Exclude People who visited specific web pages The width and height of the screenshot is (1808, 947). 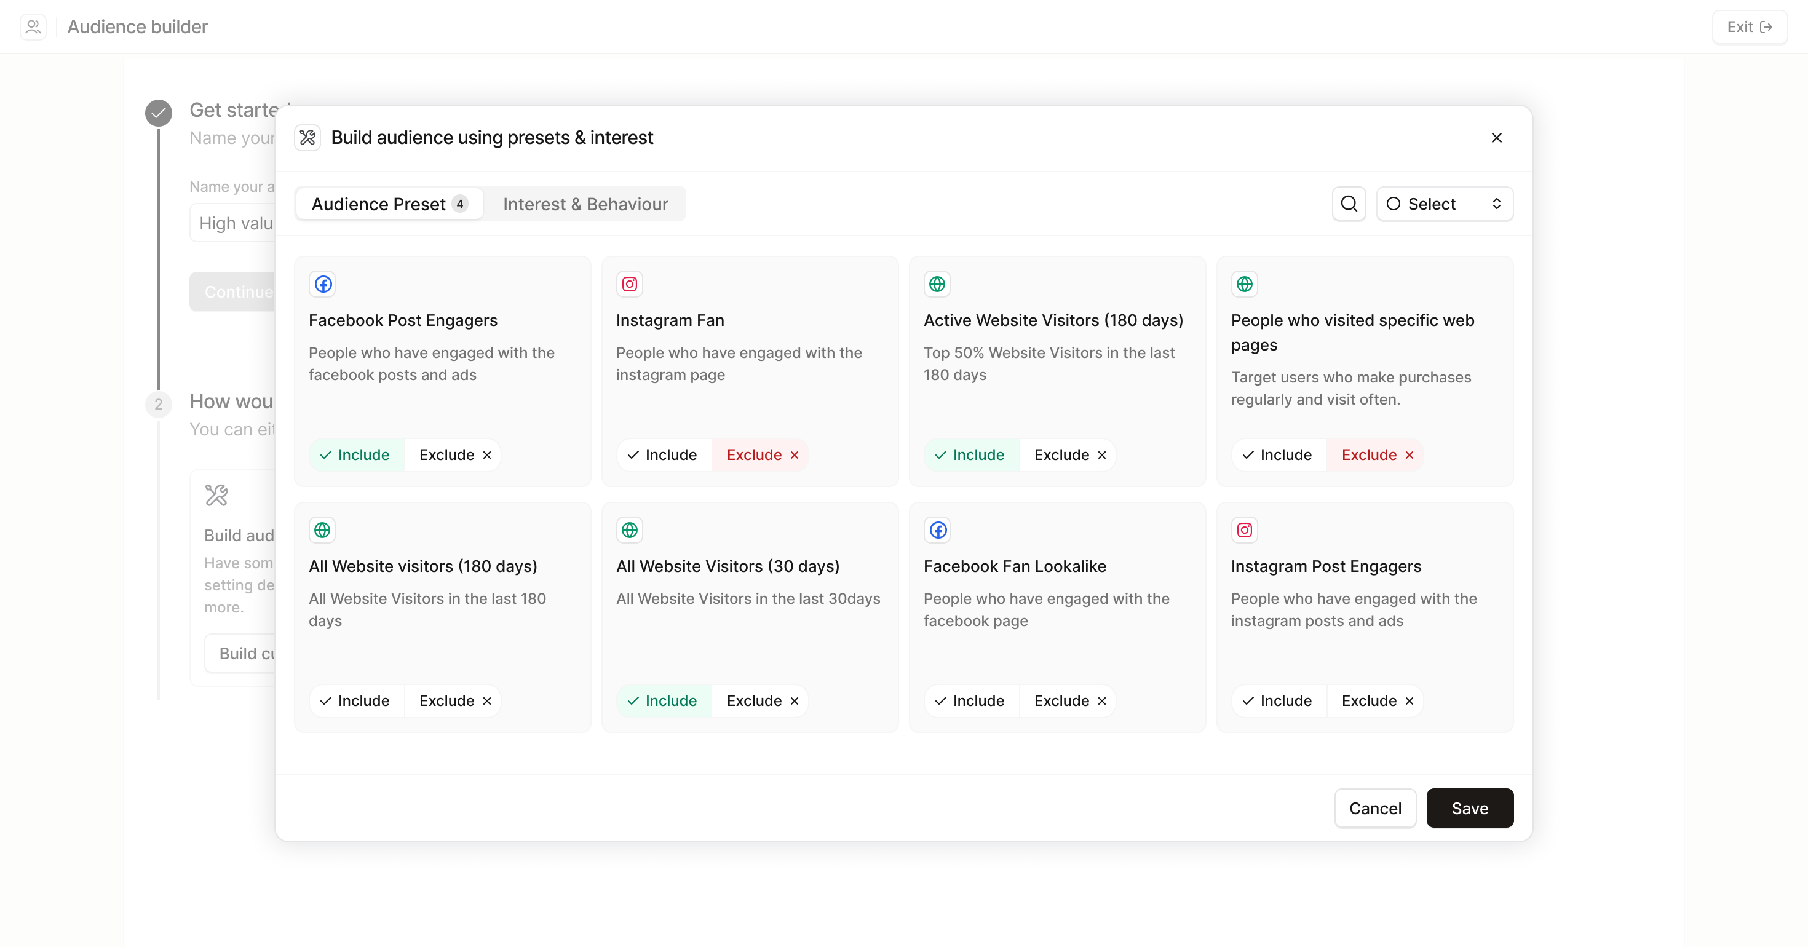click(1376, 455)
